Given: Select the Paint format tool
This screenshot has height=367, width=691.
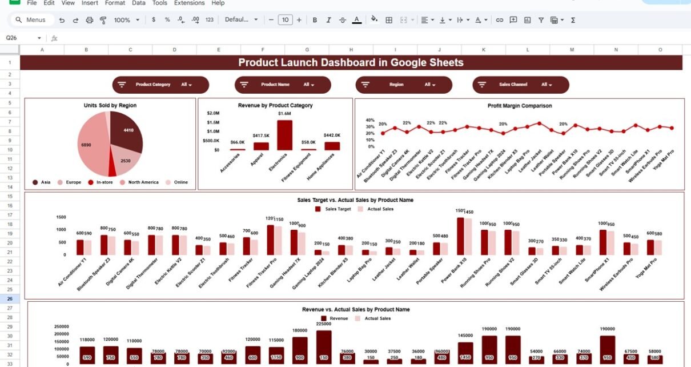Looking at the screenshot, I should [x=103, y=20].
